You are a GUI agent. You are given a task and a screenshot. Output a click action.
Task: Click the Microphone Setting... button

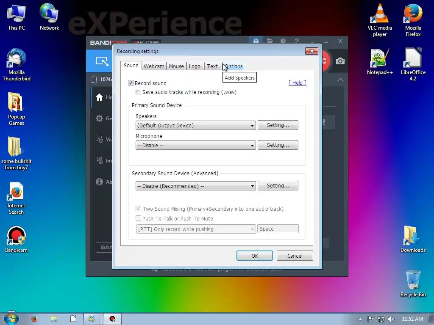(x=278, y=145)
